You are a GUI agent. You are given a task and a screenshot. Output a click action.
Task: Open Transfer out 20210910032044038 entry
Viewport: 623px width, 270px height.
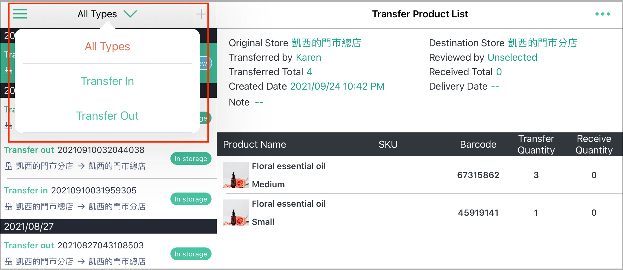tap(74, 150)
